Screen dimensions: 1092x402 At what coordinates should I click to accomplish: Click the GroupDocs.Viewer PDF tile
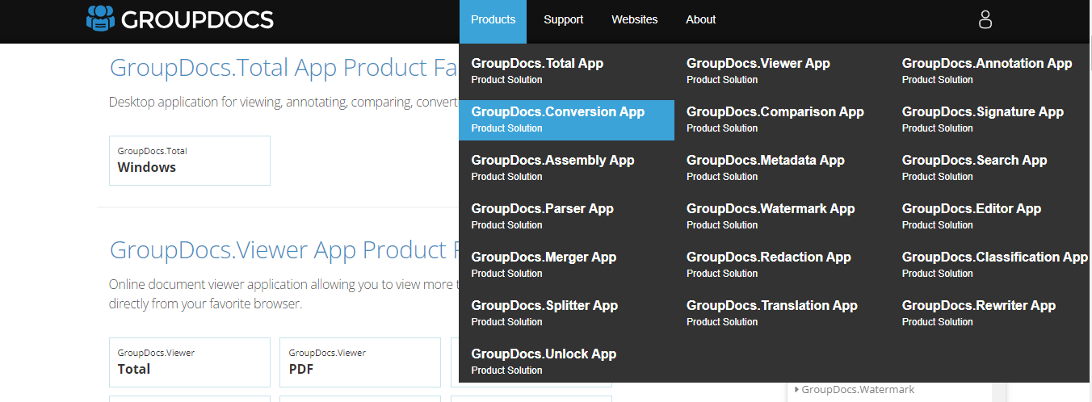(x=360, y=362)
